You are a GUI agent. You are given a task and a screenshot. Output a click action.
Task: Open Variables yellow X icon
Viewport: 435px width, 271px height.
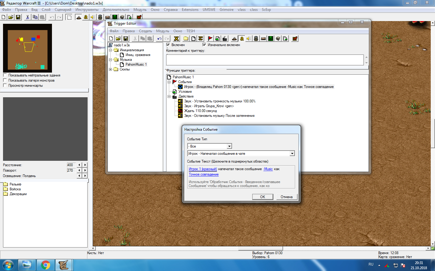(x=176, y=39)
